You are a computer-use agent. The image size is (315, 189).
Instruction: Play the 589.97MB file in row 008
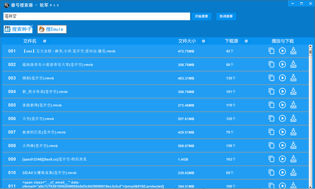[x=282, y=145]
